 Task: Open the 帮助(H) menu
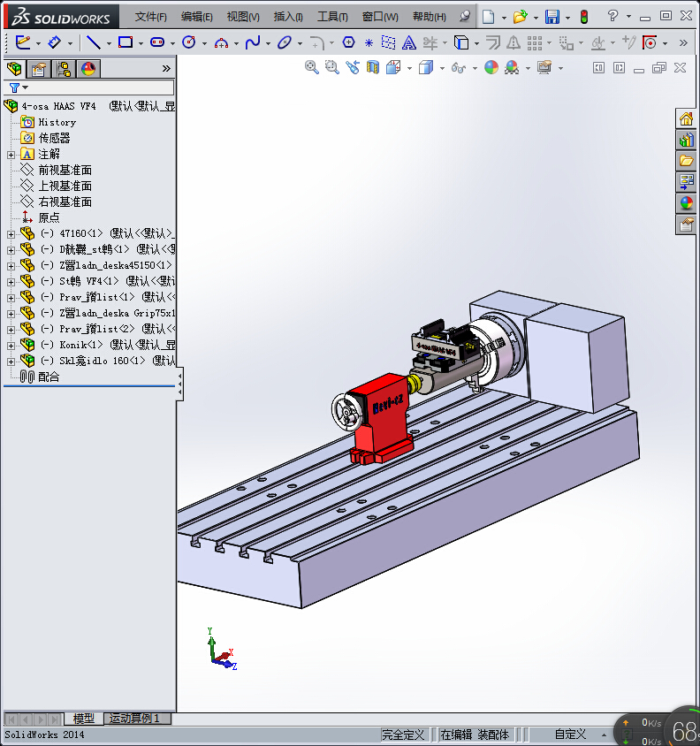click(430, 17)
